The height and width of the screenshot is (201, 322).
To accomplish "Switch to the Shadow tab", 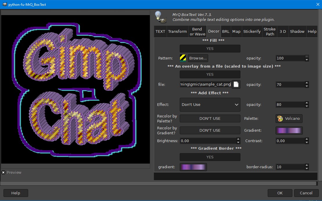I will (297, 31).
